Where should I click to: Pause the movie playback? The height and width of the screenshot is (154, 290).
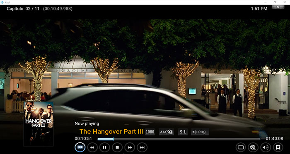coord(104,147)
